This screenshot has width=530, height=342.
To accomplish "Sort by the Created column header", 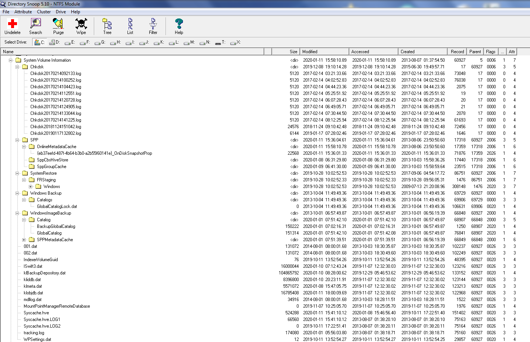I will pyautogui.click(x=422, y=52).
